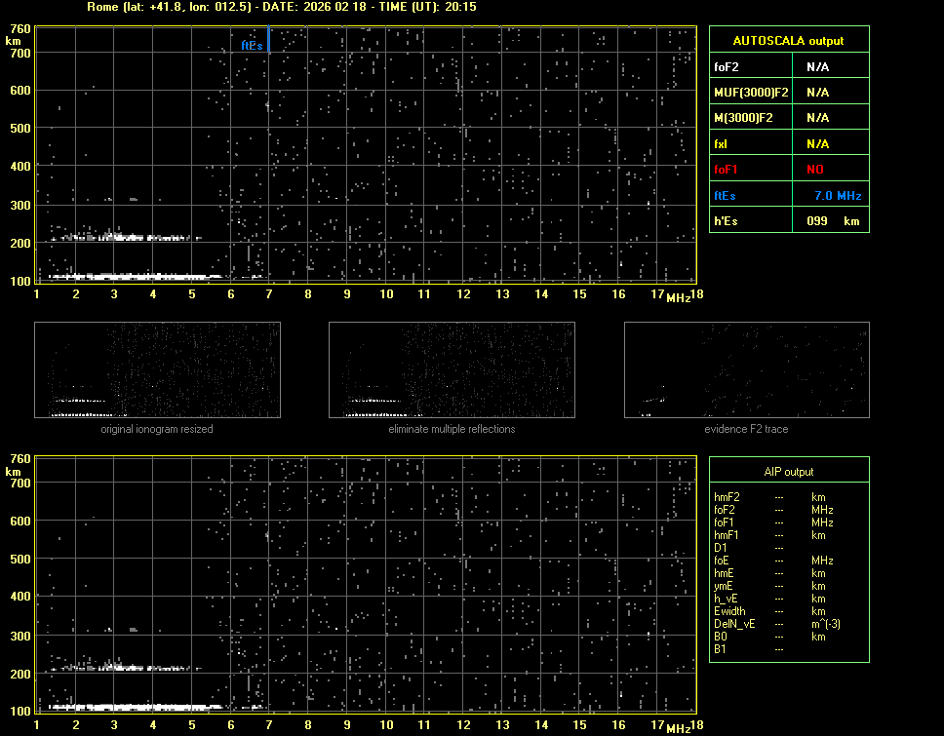Select the DelN_vE row in AIP output

coord(734,624)
